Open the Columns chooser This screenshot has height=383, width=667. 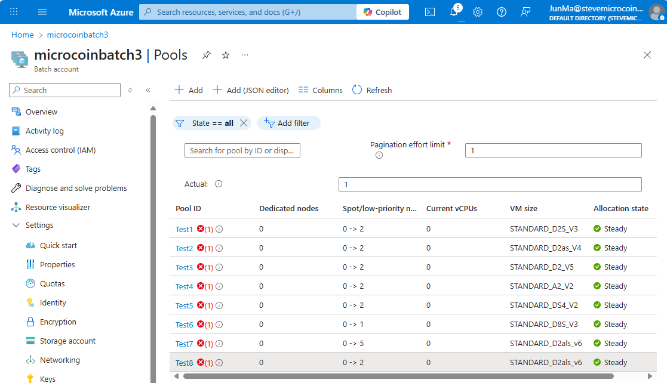(320, 90)
